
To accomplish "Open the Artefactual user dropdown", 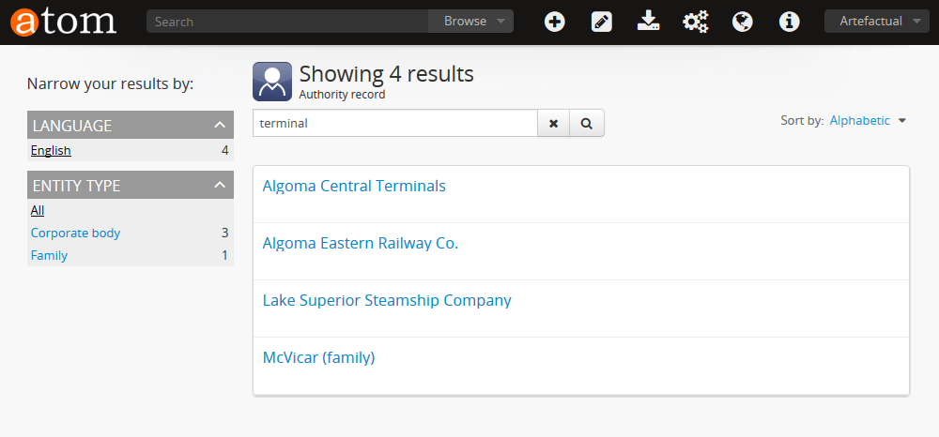I will click(876, 22).
